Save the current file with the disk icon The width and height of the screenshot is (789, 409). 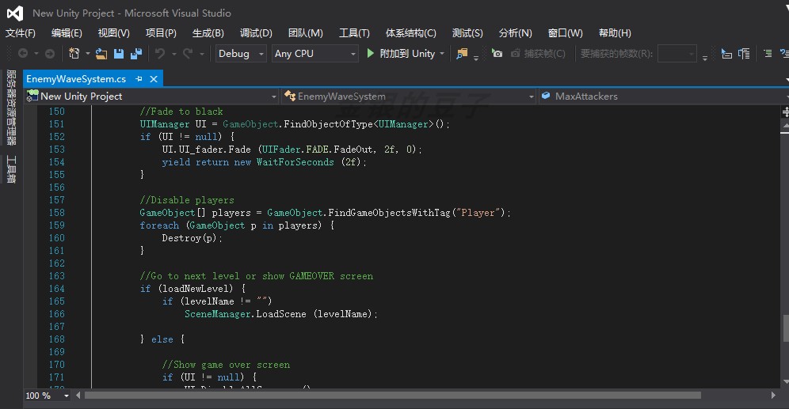click(x=119, y=54)
